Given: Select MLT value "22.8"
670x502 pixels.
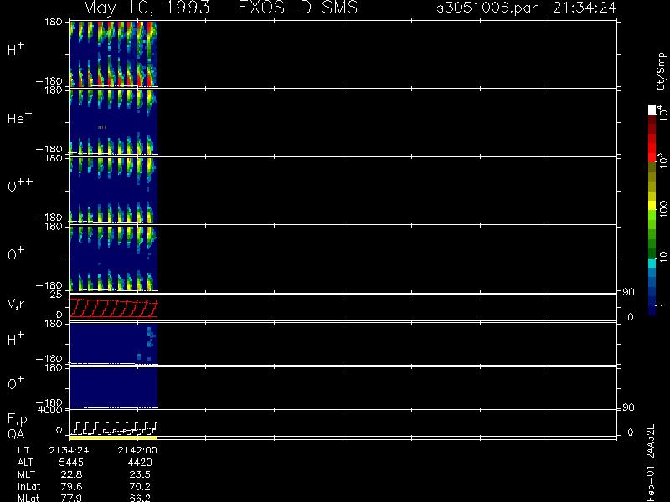Looking at the screenshot, I should (x=72, y=474).
